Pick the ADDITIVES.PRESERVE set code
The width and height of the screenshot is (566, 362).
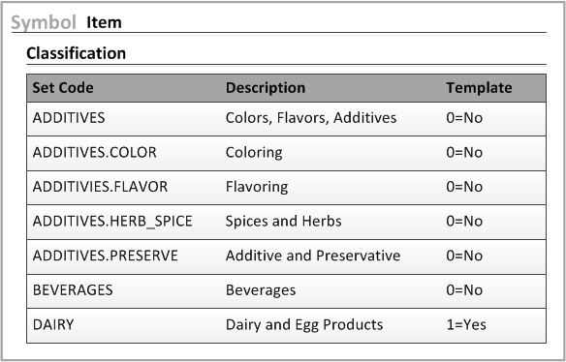pyautogui.click(x=106, y=256)
